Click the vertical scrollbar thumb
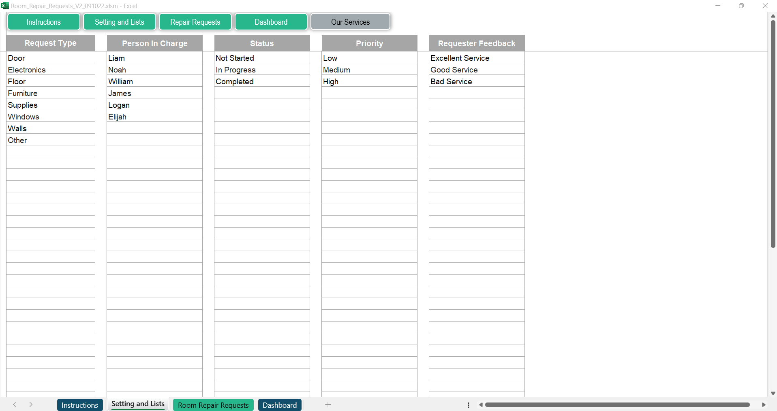Screen dimensions: 777x411 pyautogui.click(x=773, y=134)
